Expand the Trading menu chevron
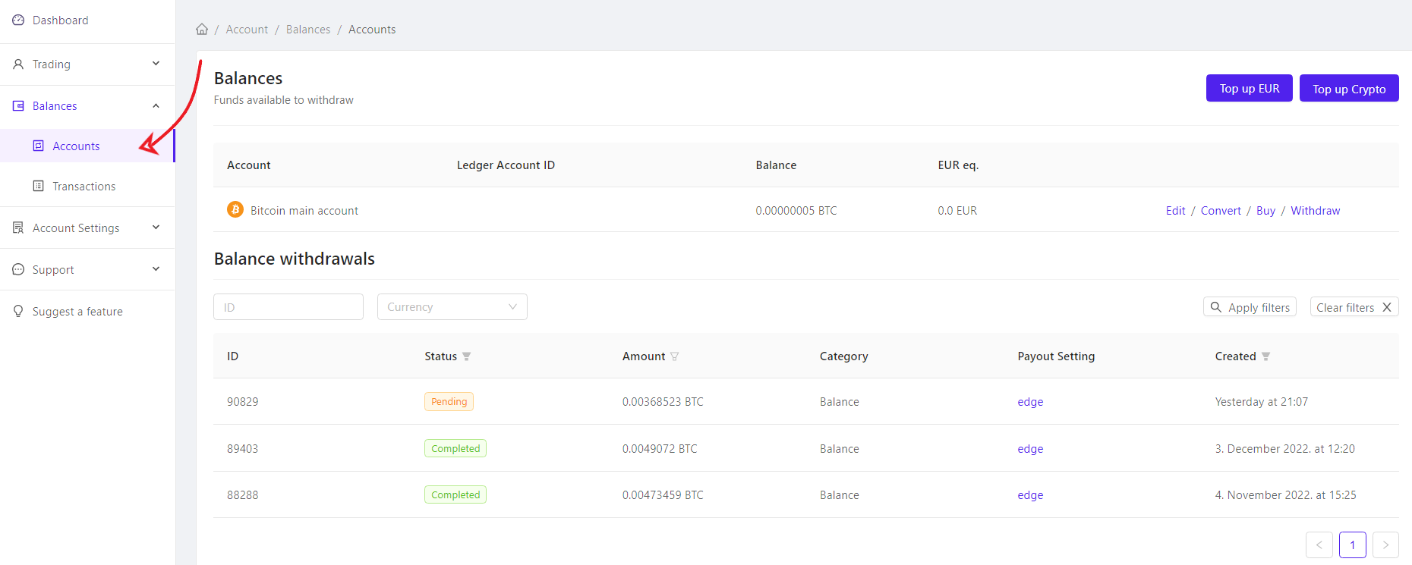Image resolution: width=1412 pixels, height=565 pixels. (156, 64)
